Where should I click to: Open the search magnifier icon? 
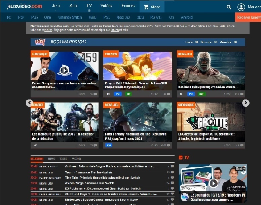point(229,7)
